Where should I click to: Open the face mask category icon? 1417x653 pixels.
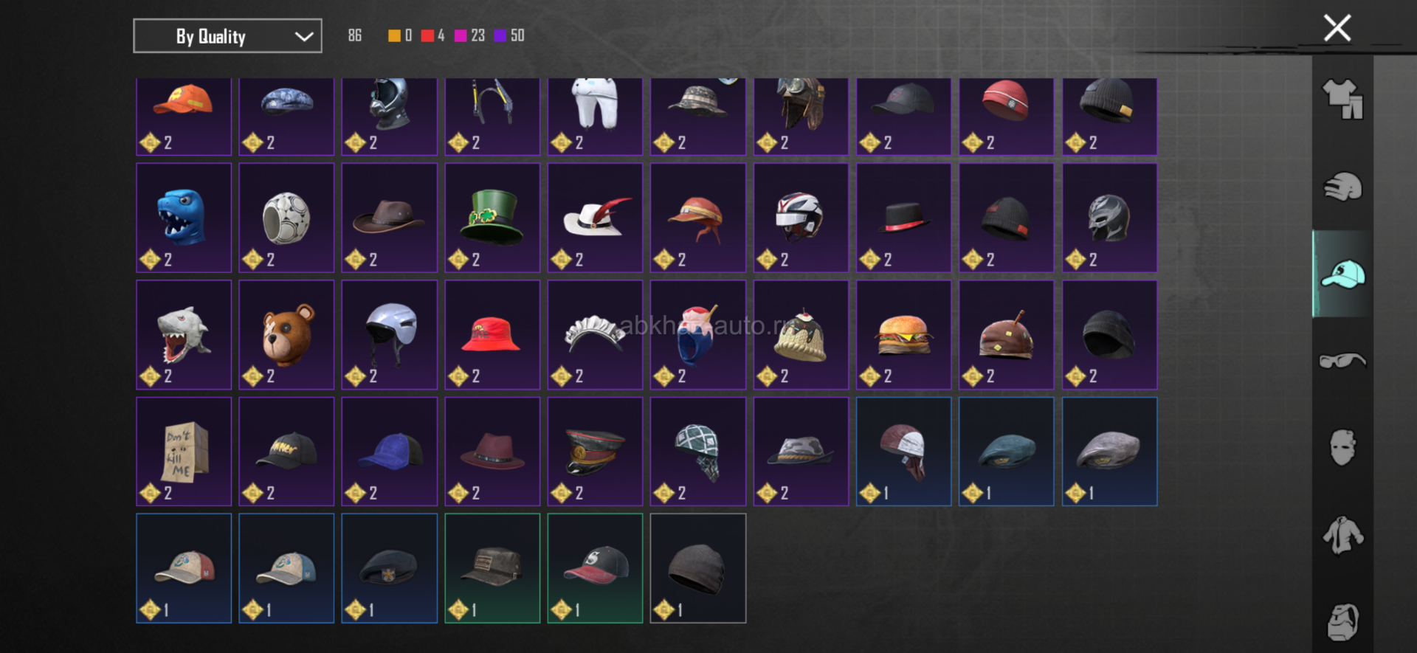(x=1342, y=447)
